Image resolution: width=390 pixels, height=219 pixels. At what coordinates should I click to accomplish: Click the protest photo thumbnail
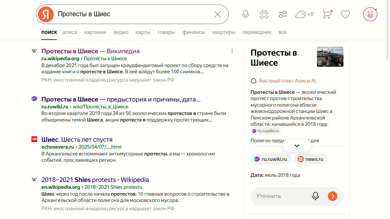click(x=330, y=57)
